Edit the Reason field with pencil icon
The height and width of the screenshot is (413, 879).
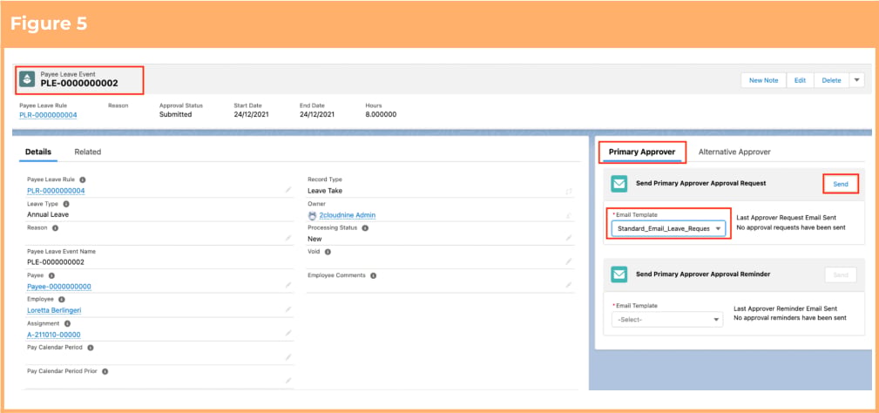(x=288, y=238)
